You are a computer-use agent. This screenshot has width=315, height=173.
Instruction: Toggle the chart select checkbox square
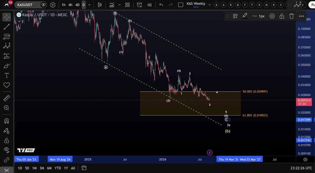(181, 5)
